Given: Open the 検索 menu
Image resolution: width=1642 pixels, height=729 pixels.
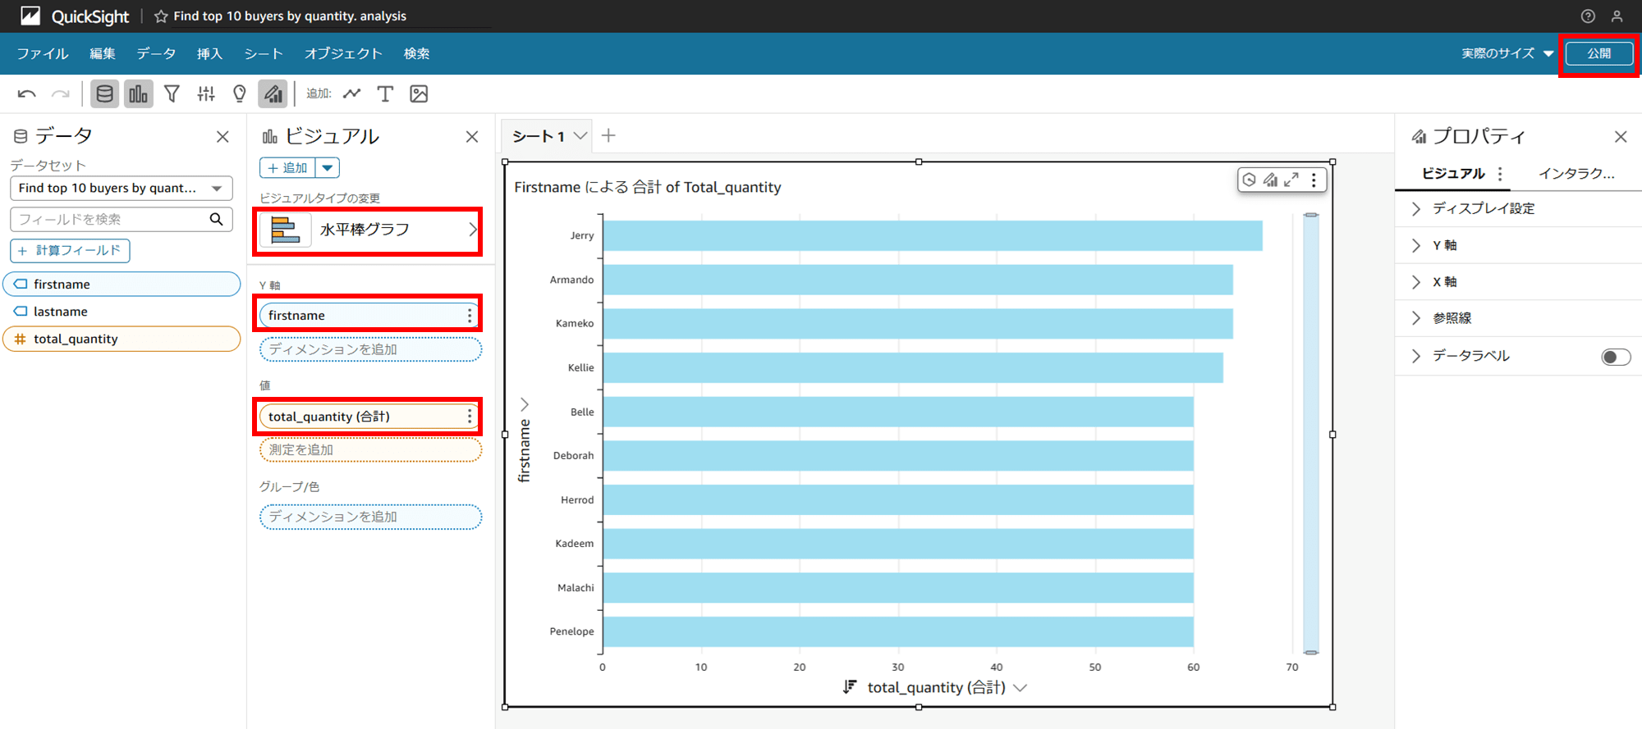Looking at the screenshot, I should [x=417, y=53].
